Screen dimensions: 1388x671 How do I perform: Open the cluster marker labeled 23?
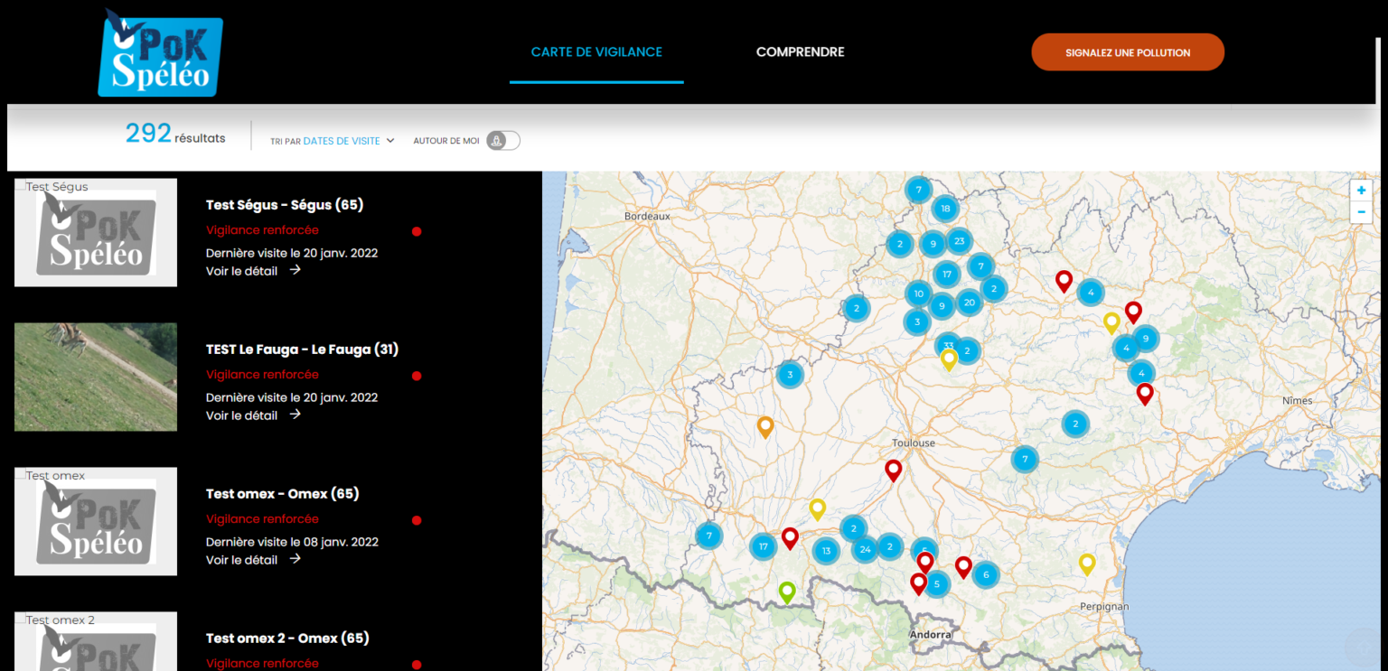[959, 241]
